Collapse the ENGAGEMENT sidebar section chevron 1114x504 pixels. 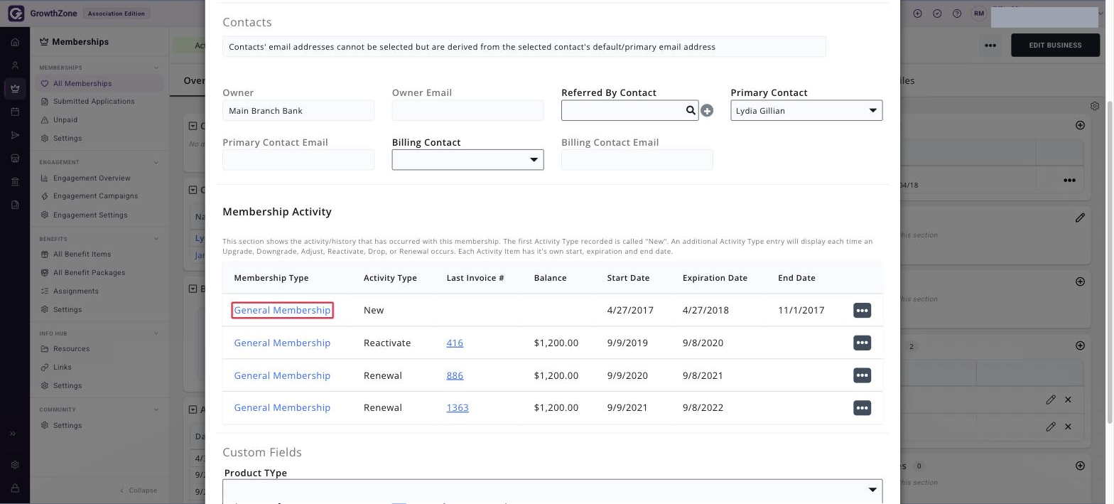pos(156,163)
